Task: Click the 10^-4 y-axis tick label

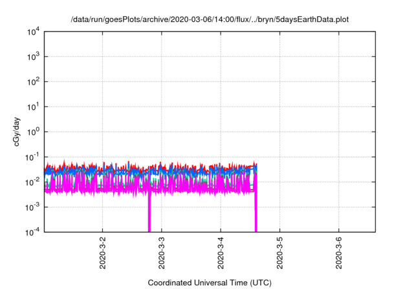Action: (33, 232)
